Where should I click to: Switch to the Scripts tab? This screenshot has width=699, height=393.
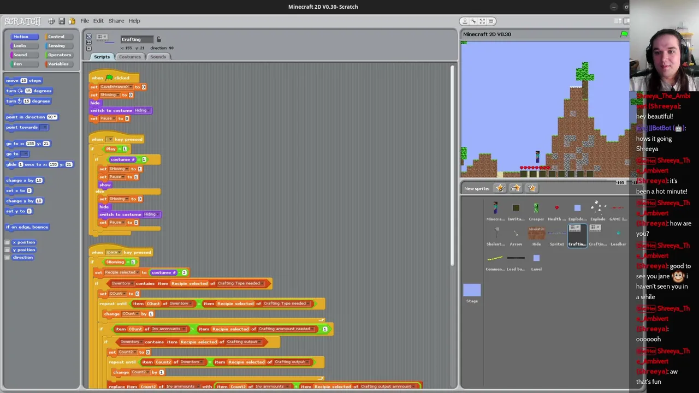[102, 57]
